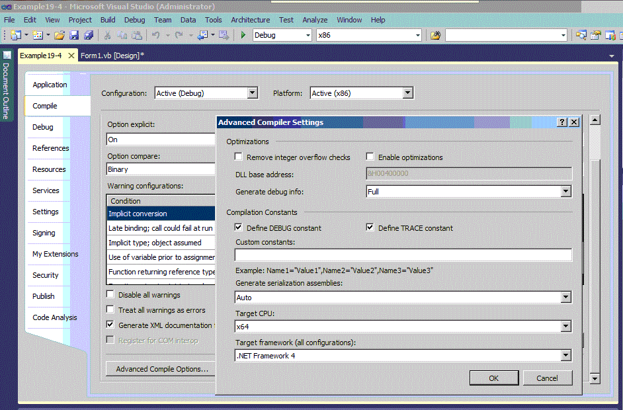Check Enable optimizations box
The width and height of the screenshot is (623, 410).
[x=370, y=157]
